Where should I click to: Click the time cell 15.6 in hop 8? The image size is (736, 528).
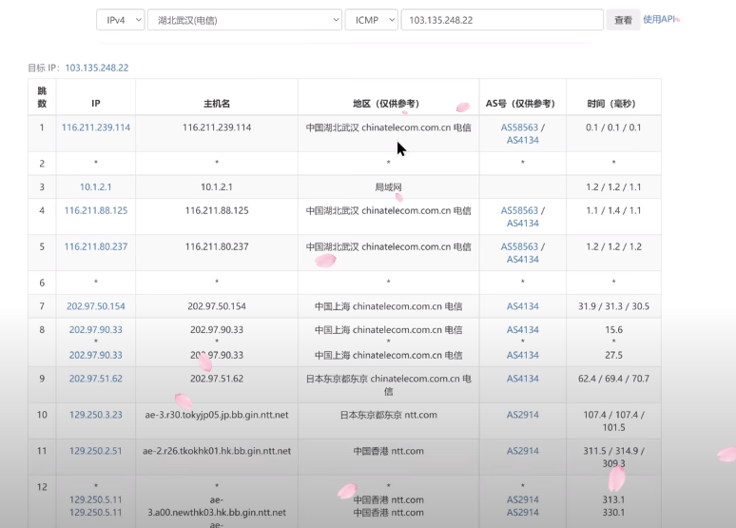coord(613,330)
